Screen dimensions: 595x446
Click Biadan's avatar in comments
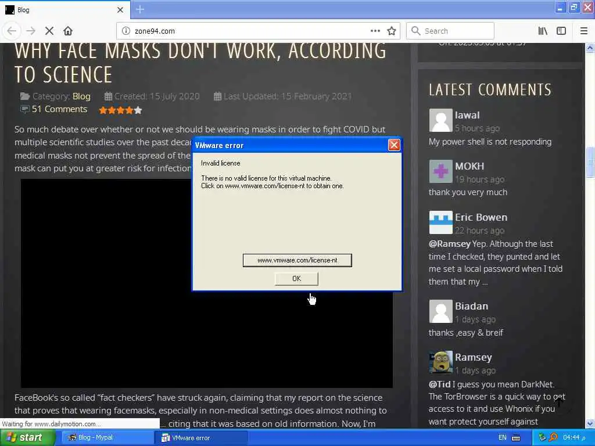tap(440, 311)
